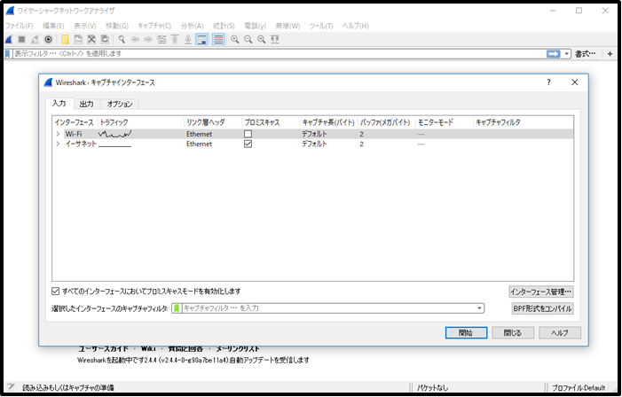Click the Wi-Fi traffic sparkline

[115, 134]
